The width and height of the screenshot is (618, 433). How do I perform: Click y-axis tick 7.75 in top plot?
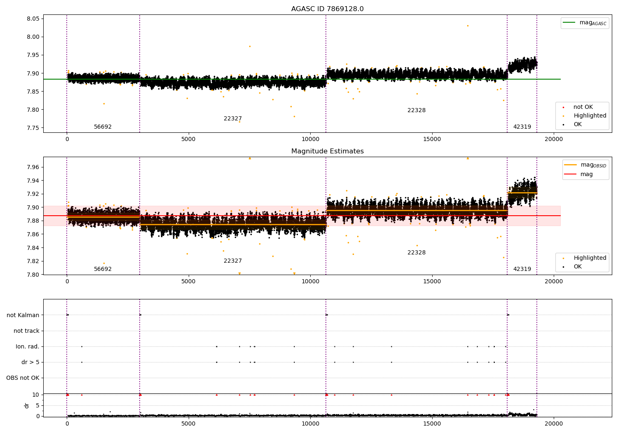(x=33, y=128)
